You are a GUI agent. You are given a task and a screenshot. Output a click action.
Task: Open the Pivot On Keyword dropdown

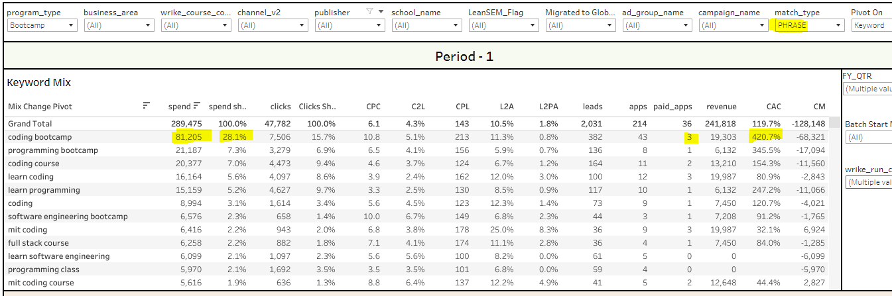pos(871,25)
